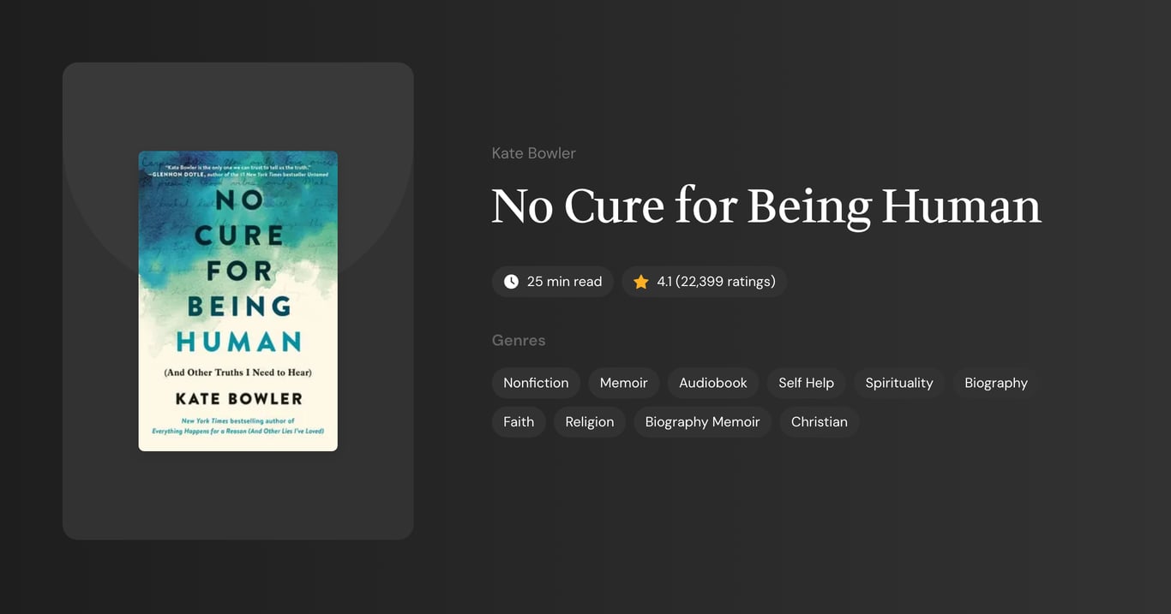Pick the Biography genre tag
The height and width of the screenshot is (614, 1171).
coord(996,383)
